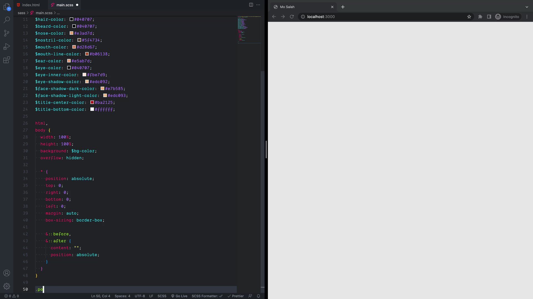Open a new Chrome tab

click(x=343, y=7)
